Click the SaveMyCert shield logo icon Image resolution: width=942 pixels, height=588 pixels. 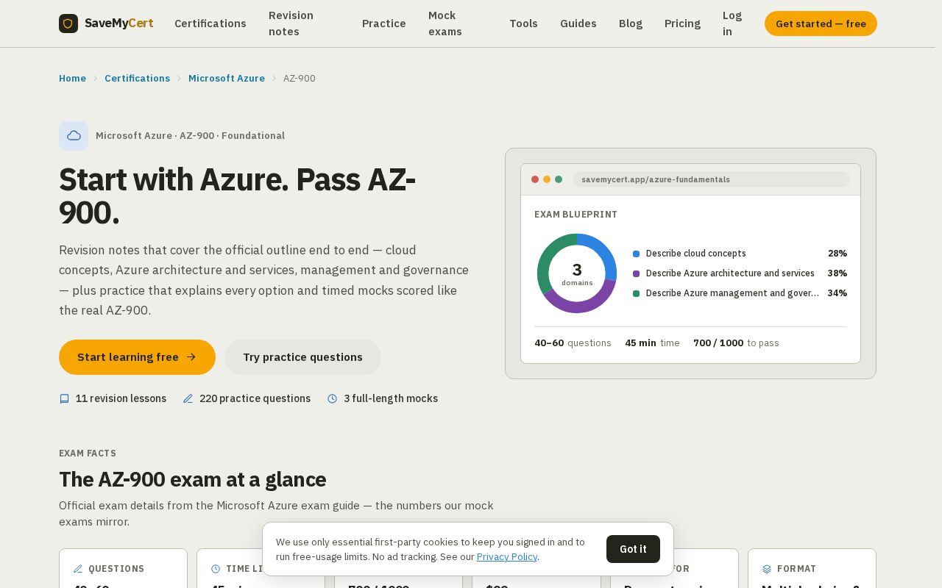tap(68, 24)
